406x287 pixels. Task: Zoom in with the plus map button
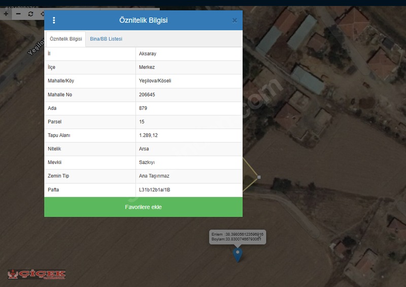pos(6,14)
